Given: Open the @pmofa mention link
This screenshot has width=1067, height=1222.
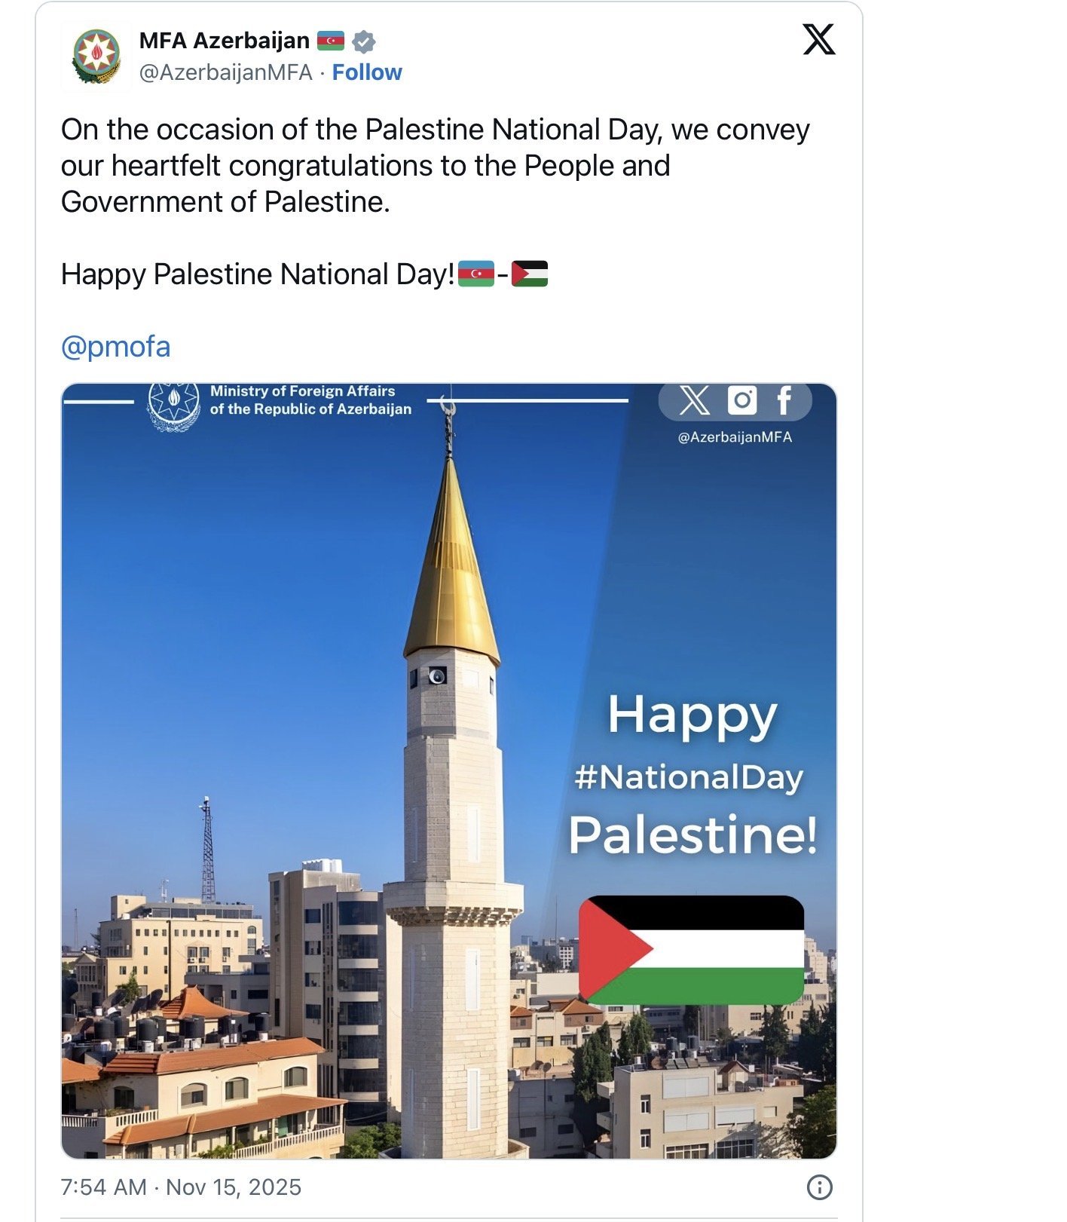Looking at the screenshot, I should point(116,347).
